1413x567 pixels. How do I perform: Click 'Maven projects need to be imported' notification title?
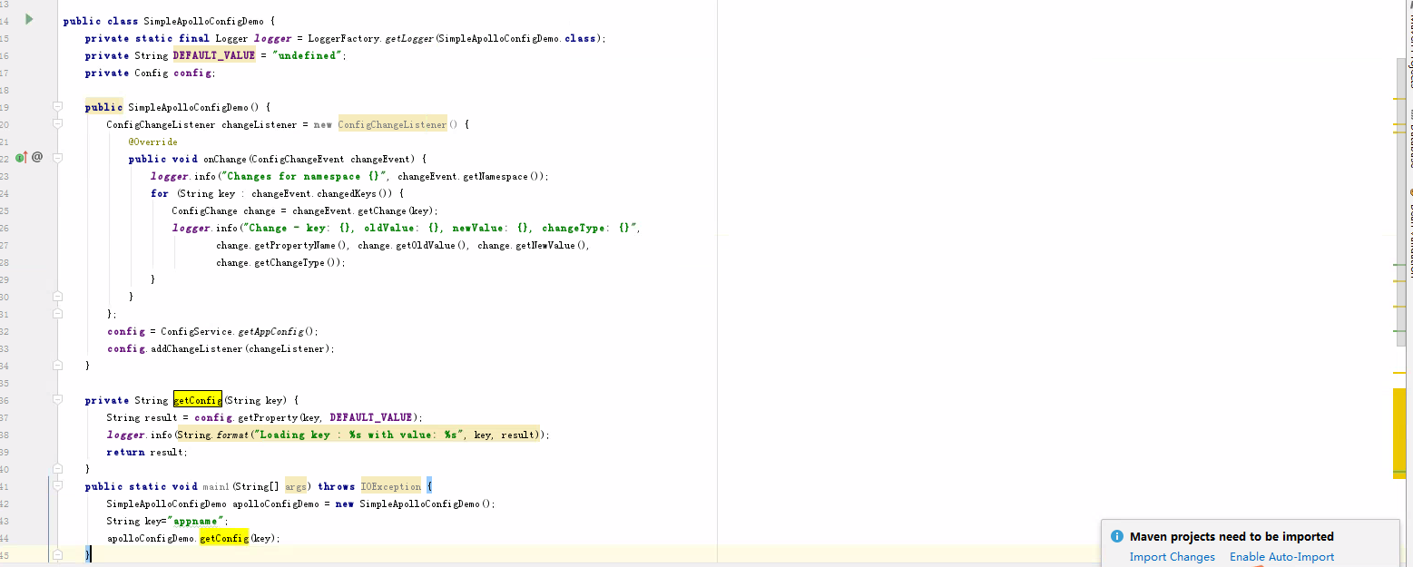tap(1231, 536)
